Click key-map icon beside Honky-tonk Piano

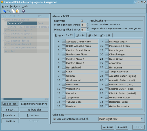pyautogui.click(x=63, y=54)
